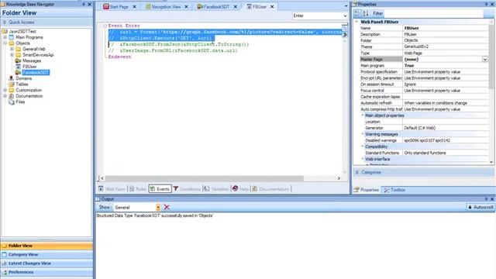Switch to Toolbox tab
Viewport: 496px width, 279px height.
tap(394, 190)
